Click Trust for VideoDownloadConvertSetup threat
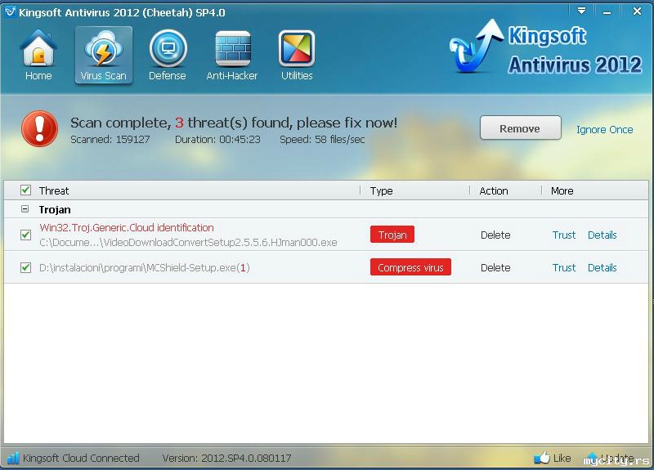 [564, 235]
